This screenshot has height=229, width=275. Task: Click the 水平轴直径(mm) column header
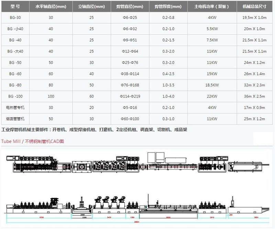point(51,7)
